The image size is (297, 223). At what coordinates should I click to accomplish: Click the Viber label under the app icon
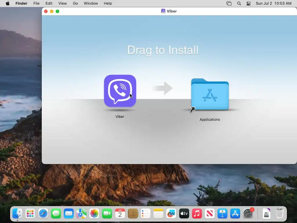pyautogui.click(x=120, y=117)
